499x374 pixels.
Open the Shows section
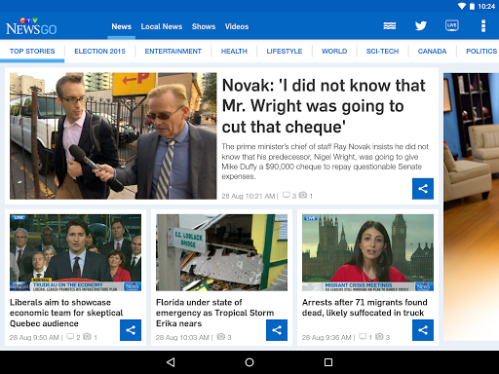click(x=204, y=26)
